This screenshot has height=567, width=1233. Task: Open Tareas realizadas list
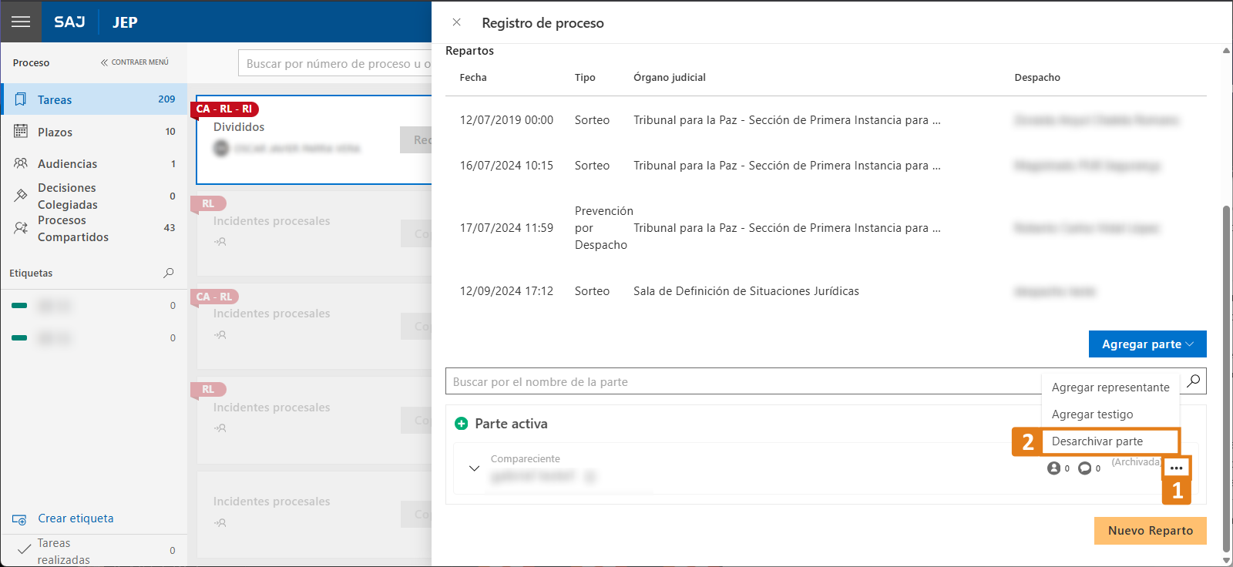tap(94, 551)
